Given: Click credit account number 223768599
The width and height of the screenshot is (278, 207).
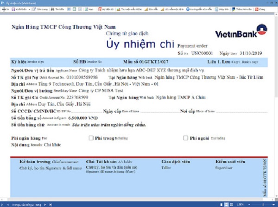Looking at the screenshot, I should click(x=77, y=97).
